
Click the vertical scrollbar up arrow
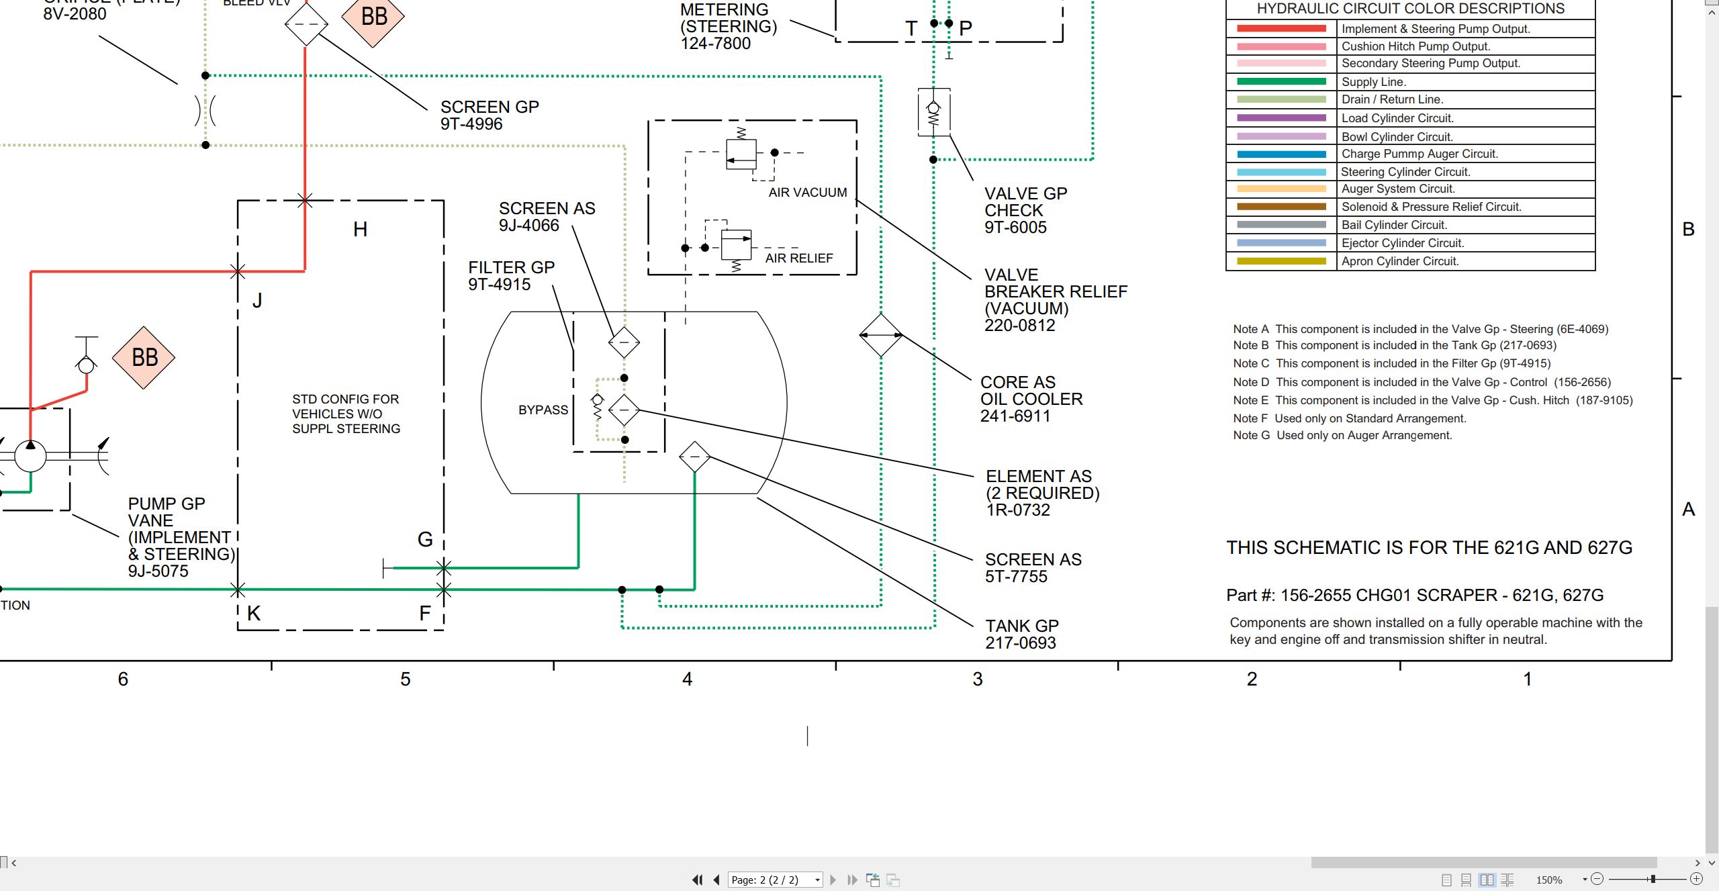[1712, 13]
